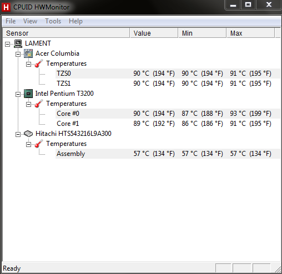Collapse the Acer Columbia node

(x=18, y=54)
